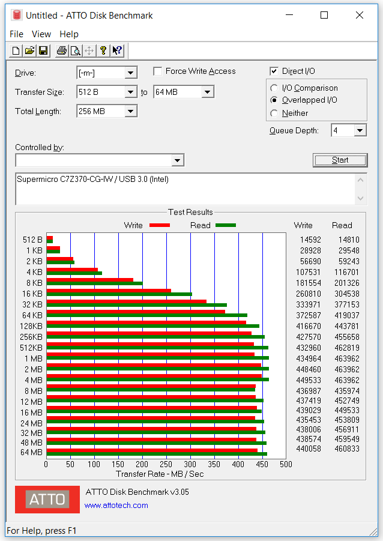Click the Open file folder icon
The image size is (383, 541).
click(x=29, y=51)
